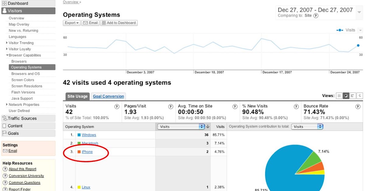
Task: Expand Network Properties in sidebar
Action: pos(7,105)
